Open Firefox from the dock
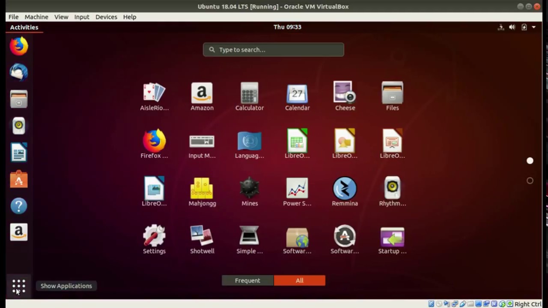The height and width of the screenshot is (308, 548). coord(19,46)
